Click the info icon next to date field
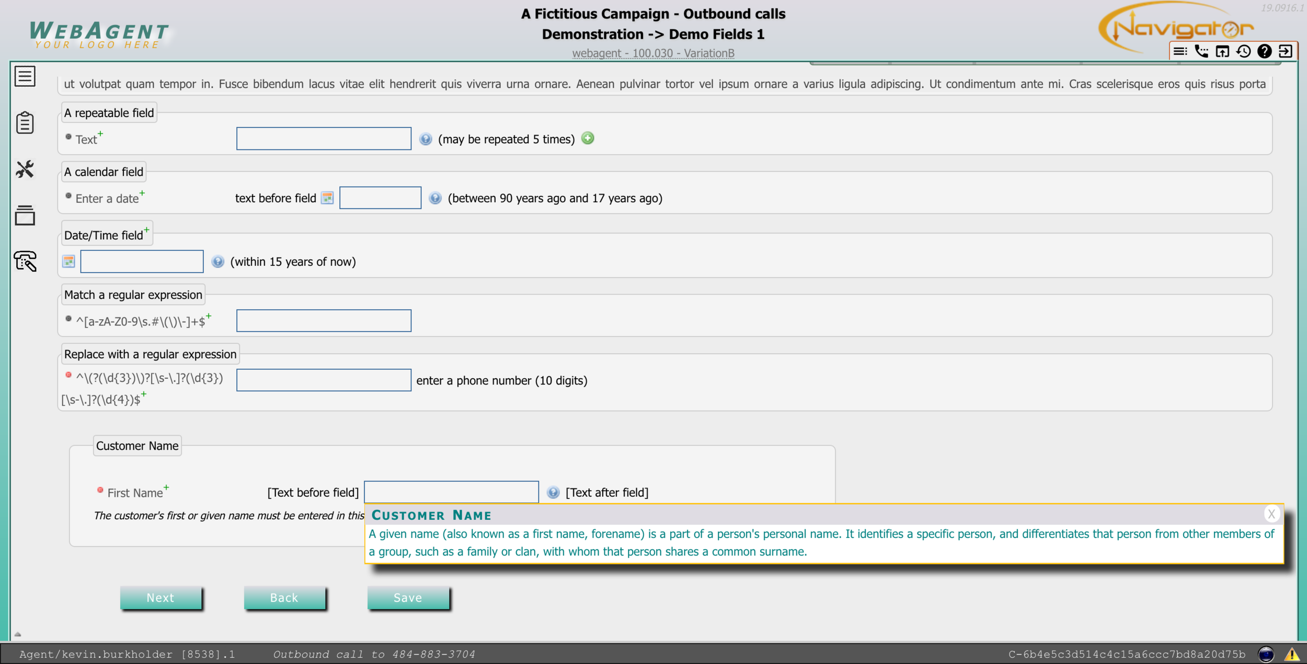 (434, 197)
